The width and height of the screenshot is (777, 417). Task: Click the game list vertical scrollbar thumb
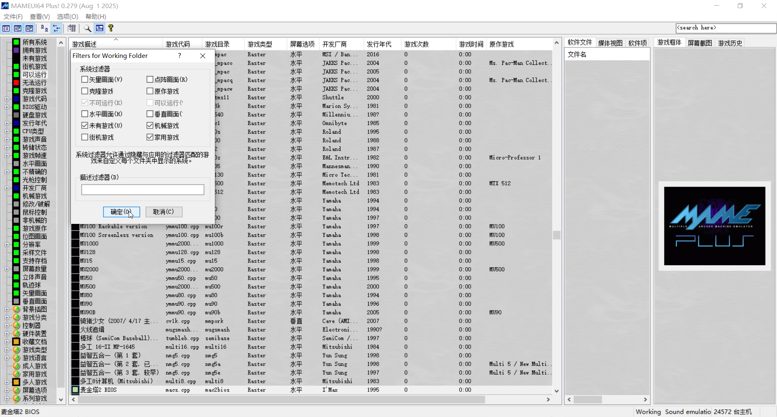[x=557, y=235]
